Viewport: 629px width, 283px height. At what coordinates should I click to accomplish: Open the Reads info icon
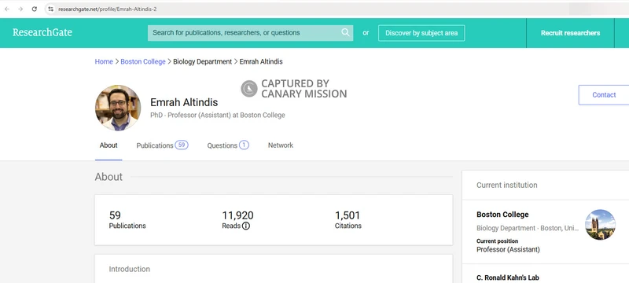click(246, 226)
